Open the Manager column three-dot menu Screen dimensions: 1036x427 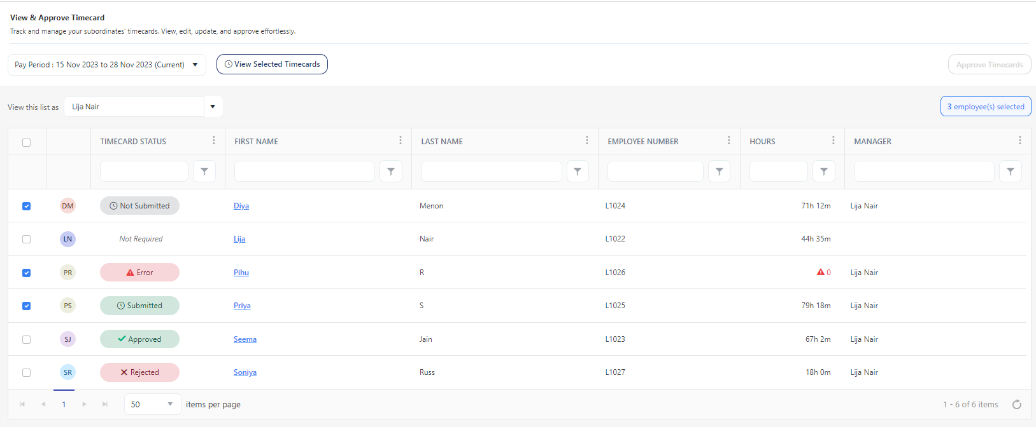pos(1019,140)
